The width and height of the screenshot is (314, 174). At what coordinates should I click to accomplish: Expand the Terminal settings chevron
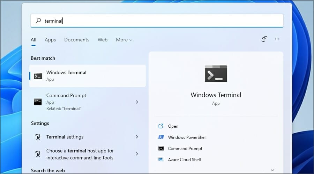pos(137,137)
